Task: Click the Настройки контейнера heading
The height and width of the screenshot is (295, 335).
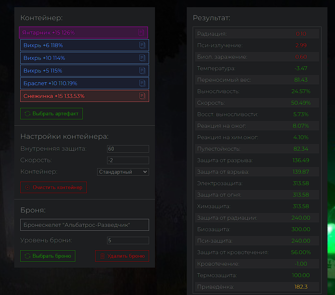Action: click(x=65, y=136)
